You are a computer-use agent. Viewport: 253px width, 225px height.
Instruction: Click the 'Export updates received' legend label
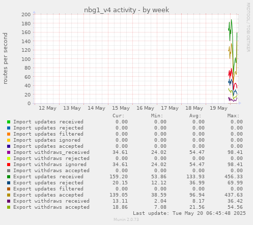click(48, 177)
